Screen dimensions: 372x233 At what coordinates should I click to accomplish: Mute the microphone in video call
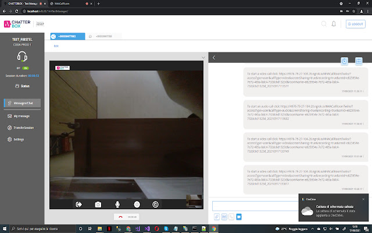[117, 204]
